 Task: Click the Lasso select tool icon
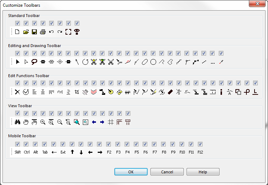(34, 62)
